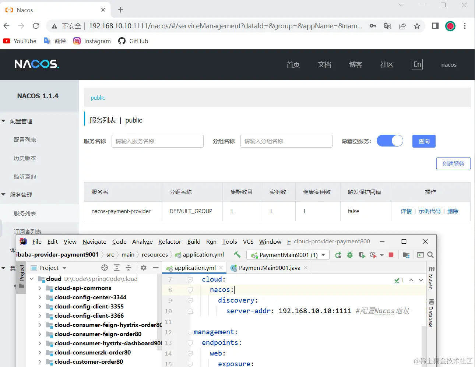Switch to PaymentMain9001.java editor tab
475x367 pixels.
pos(269,268)
